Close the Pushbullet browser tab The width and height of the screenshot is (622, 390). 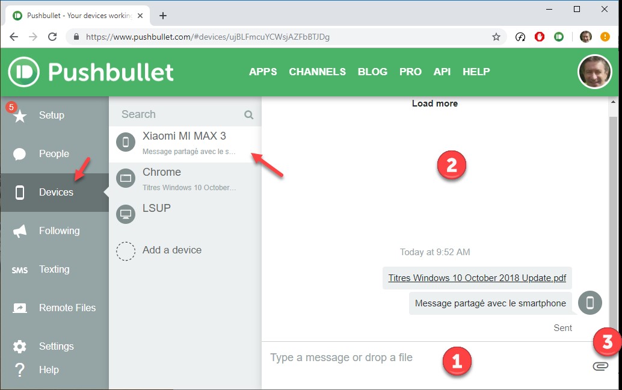(140, 16)
